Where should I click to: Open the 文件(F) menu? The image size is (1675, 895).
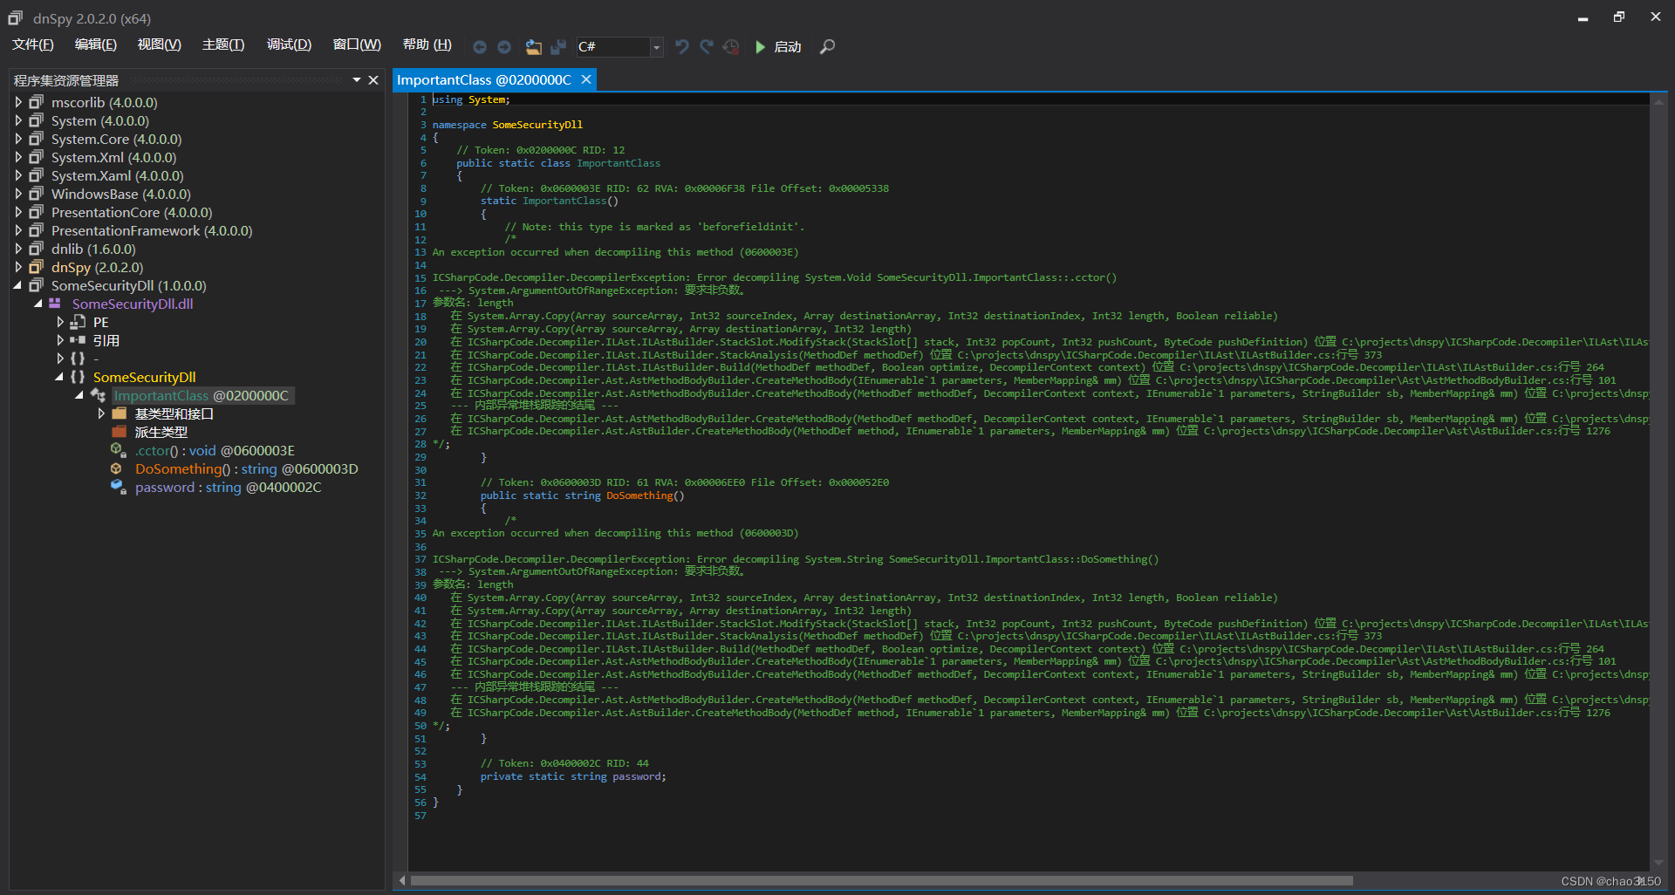[33, 44]
